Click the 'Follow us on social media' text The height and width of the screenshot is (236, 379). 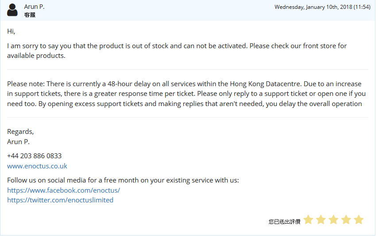point(123,180)
